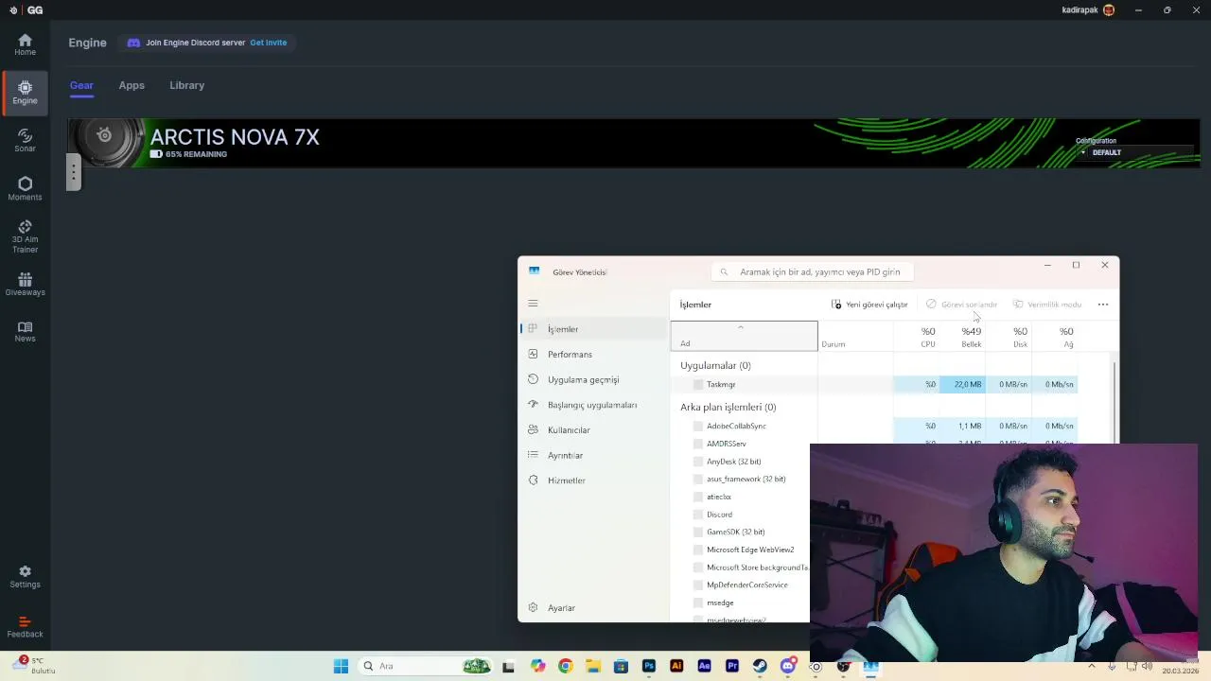Open the Task Manager more options menu
Image resolution: width=1211 pixels, height=681 pixels.
point(1102,305)
